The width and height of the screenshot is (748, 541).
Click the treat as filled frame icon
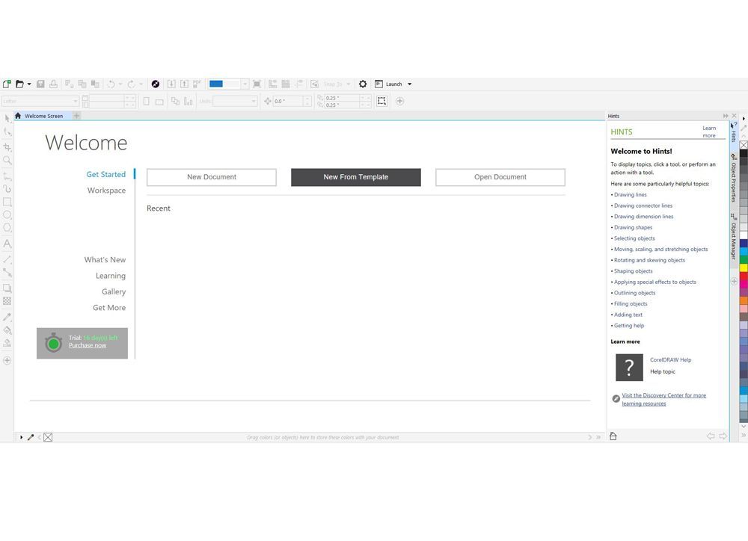click(381, 101)
